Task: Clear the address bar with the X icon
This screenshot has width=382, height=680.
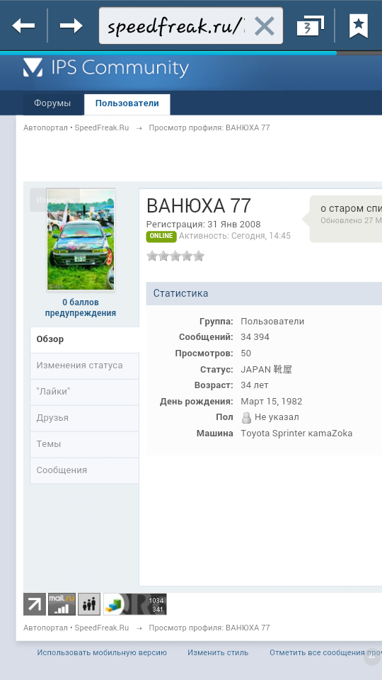Action: [x=264, y=26]
